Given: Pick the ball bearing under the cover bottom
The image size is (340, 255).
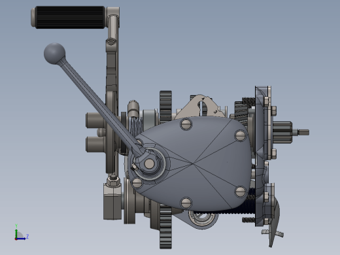Looking at the screenshot, I should (x=201, y=218).
